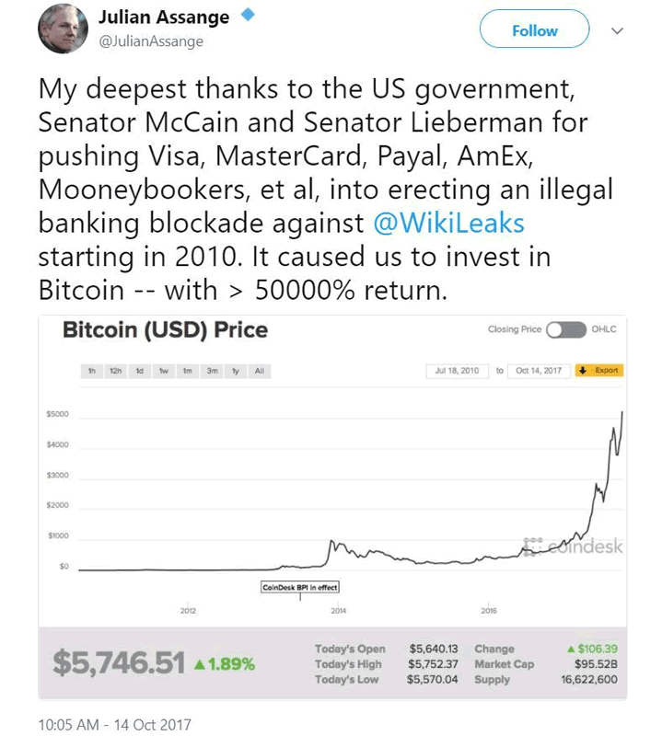This screenshot has height=736, width=662.
Task: Open the tweet options chevron menu
Action: click(x=619, y=30)
